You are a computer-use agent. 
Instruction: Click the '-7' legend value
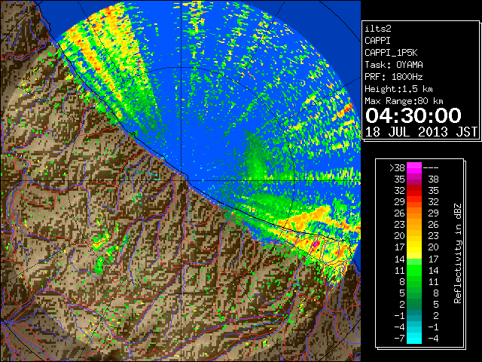tap(399, 339)
